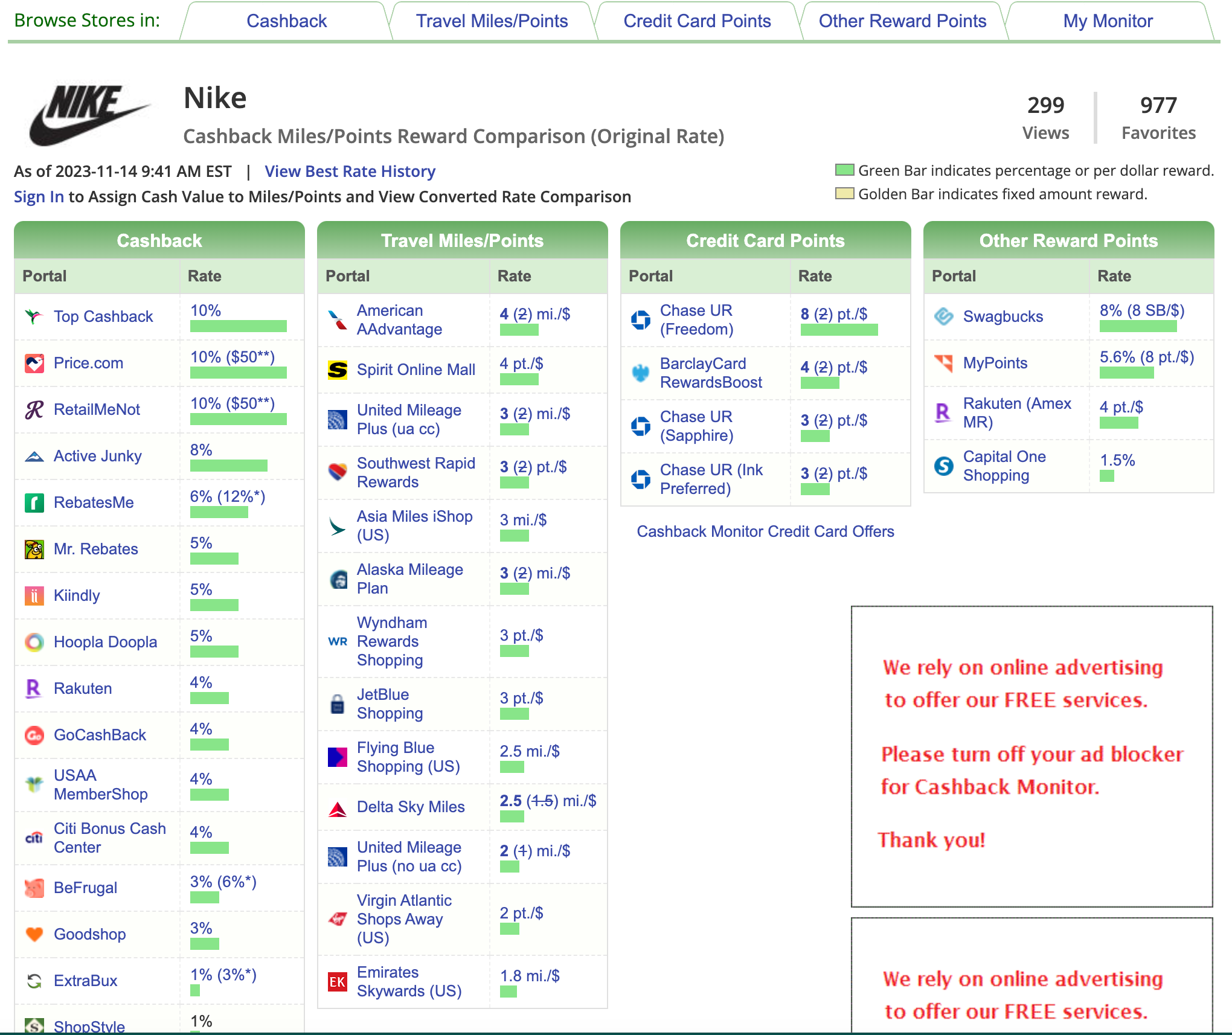This screenshot has height=1035, width=1232.
Task: Click the BeFrugal pig icon
Action: 34,888
